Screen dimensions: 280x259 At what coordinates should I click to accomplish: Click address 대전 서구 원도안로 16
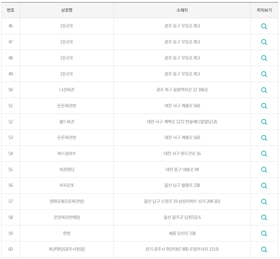182,154
